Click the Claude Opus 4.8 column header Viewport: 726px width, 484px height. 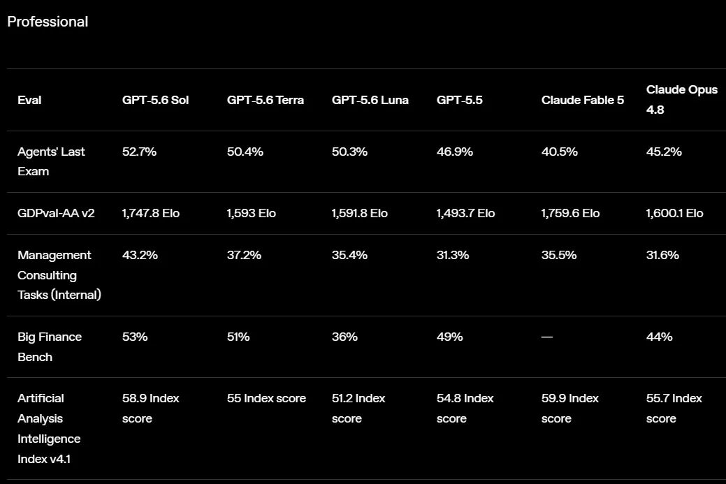click(681, 99)
